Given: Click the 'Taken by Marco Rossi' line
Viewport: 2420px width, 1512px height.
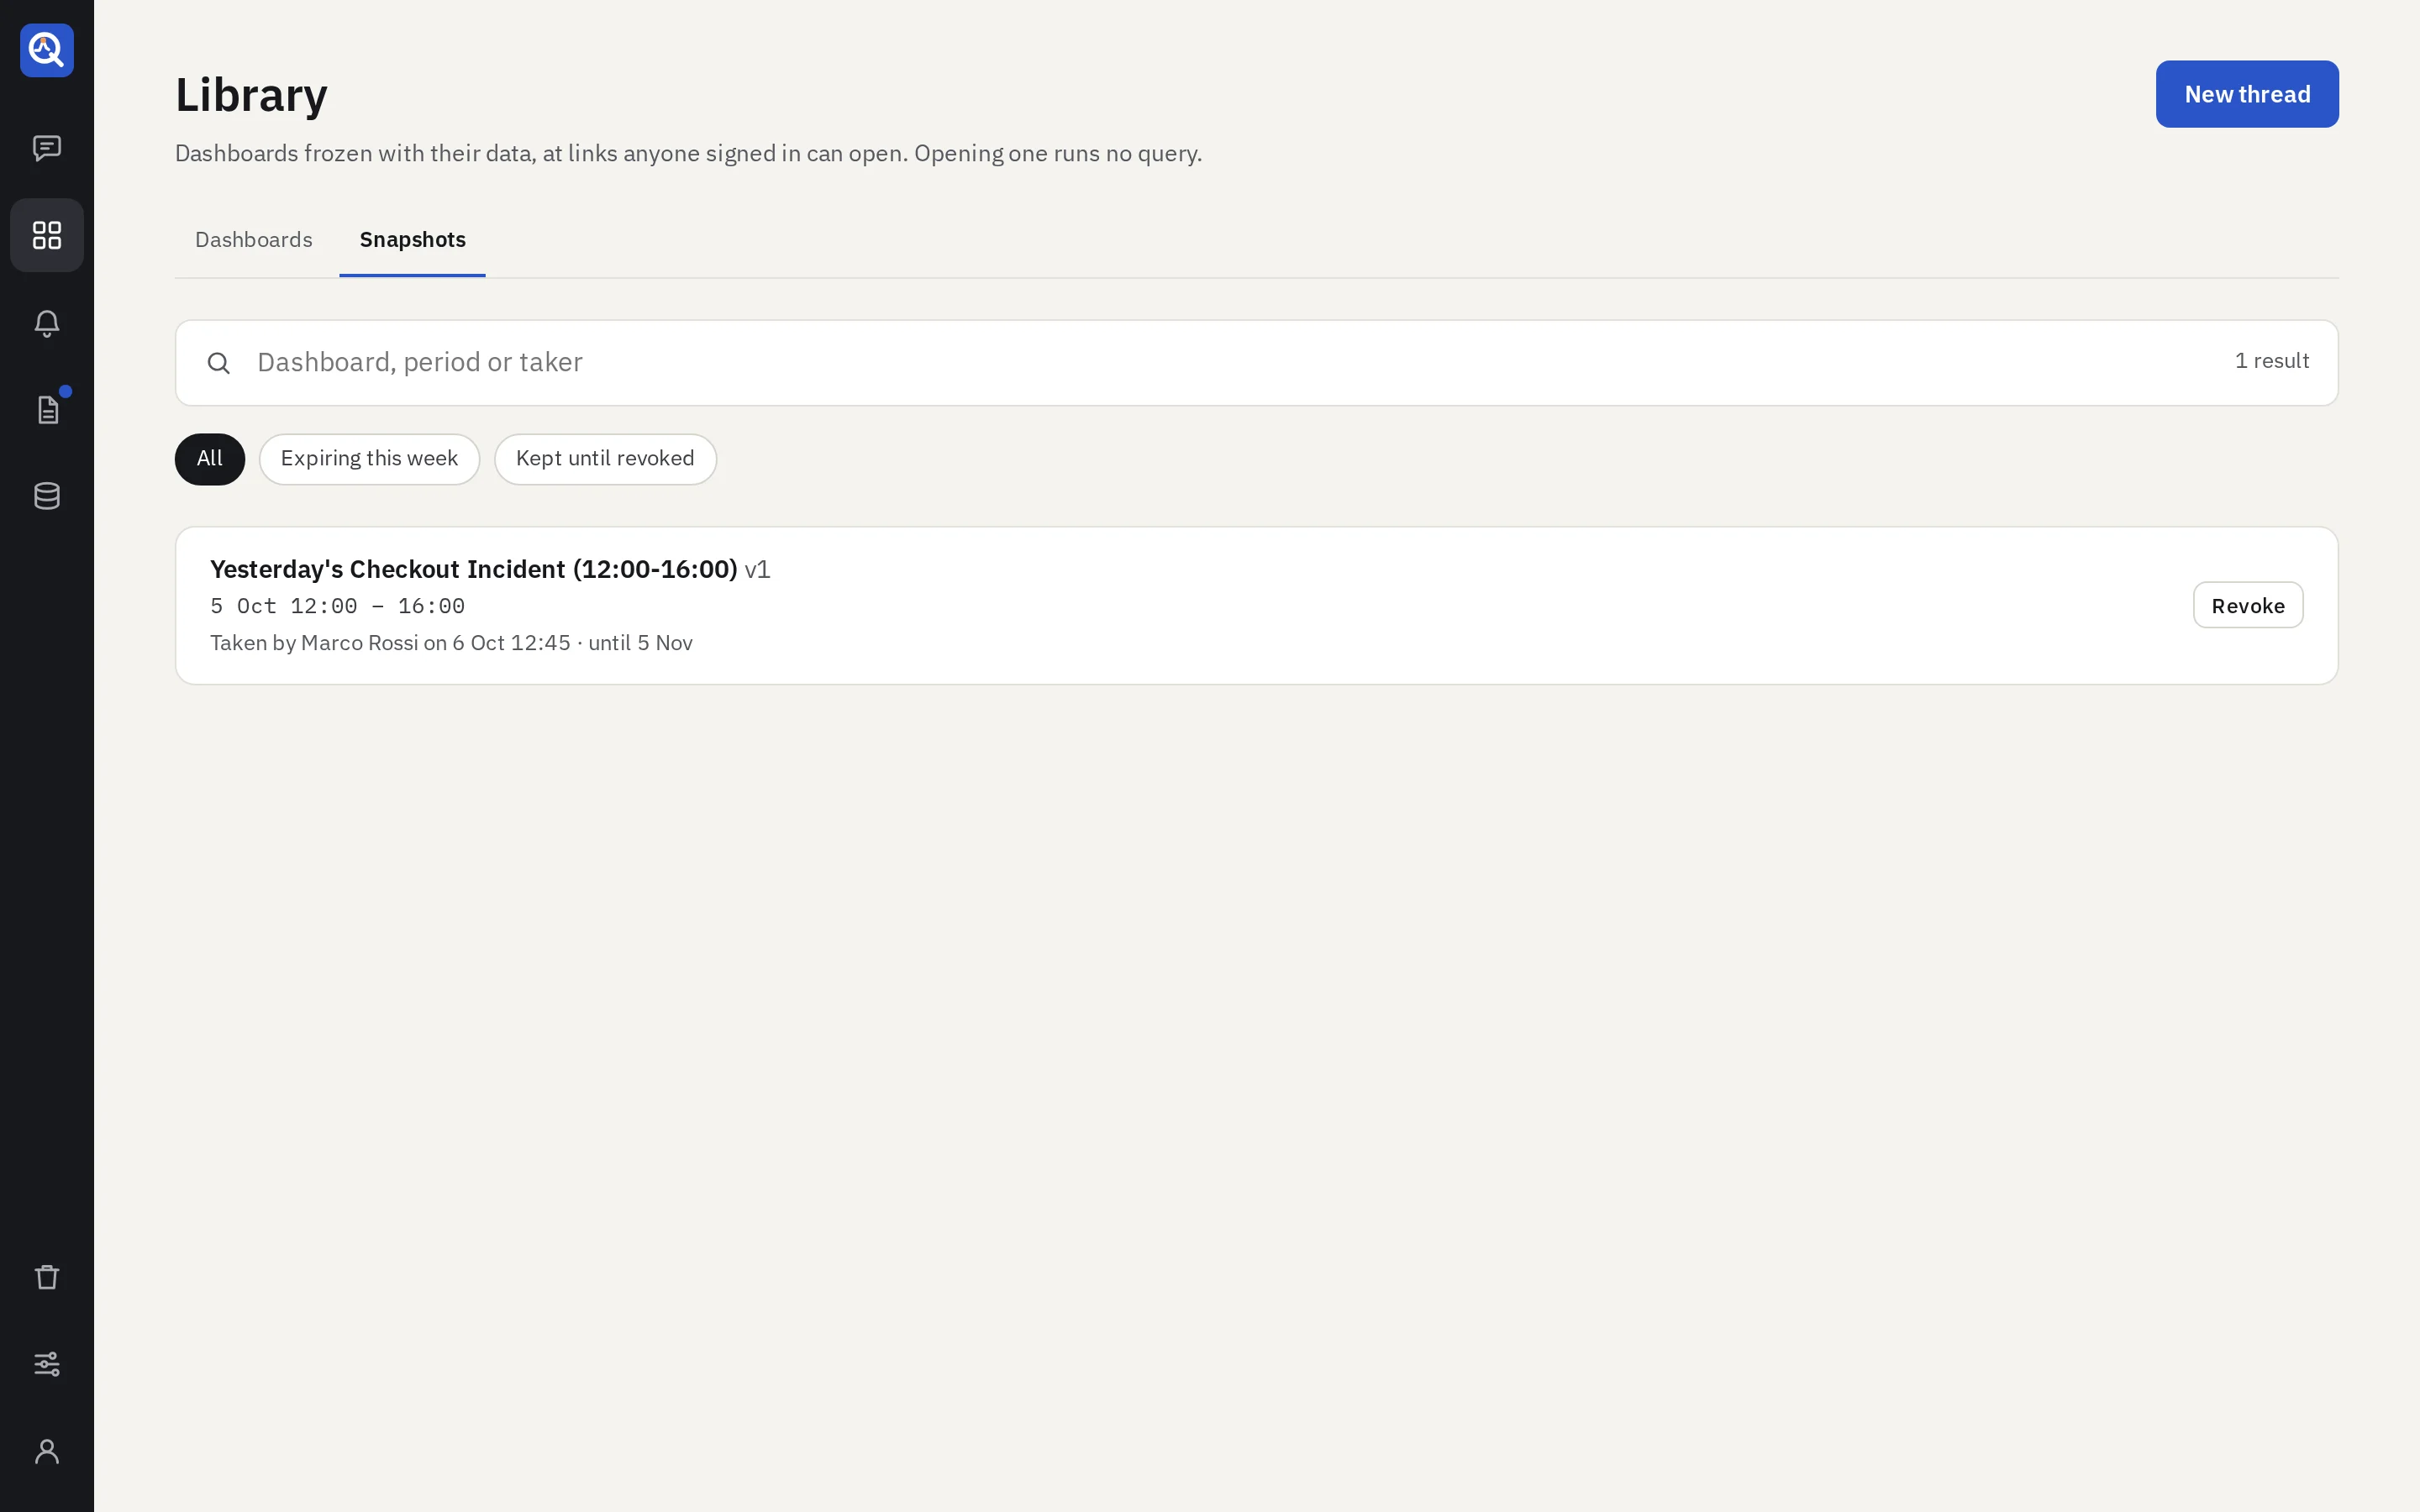Looking at the screenshot, I should point(451,643).
